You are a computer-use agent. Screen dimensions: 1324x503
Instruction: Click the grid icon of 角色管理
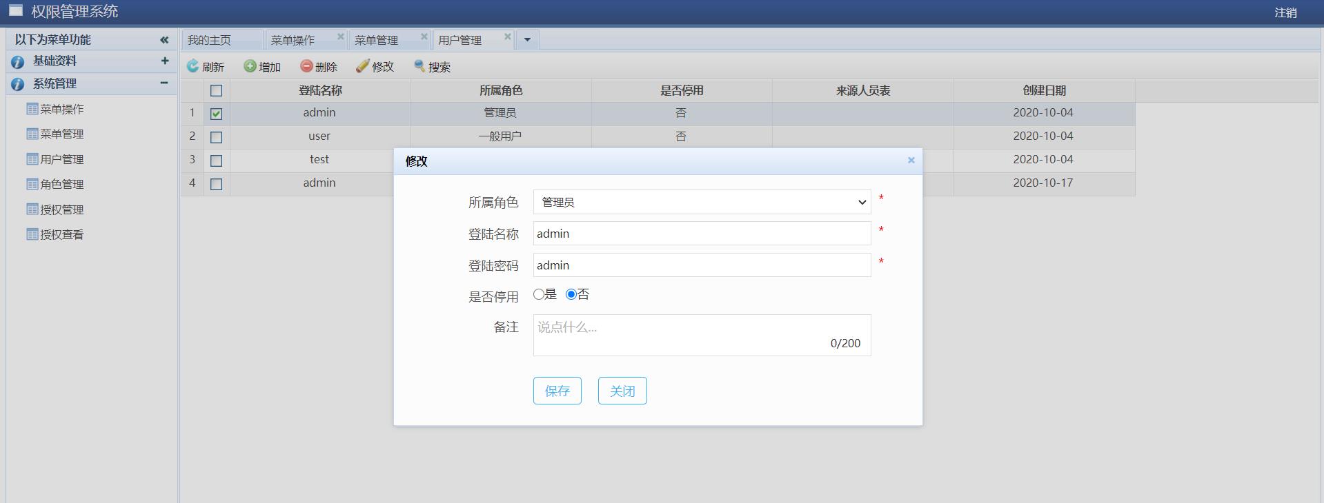point(32,184)
